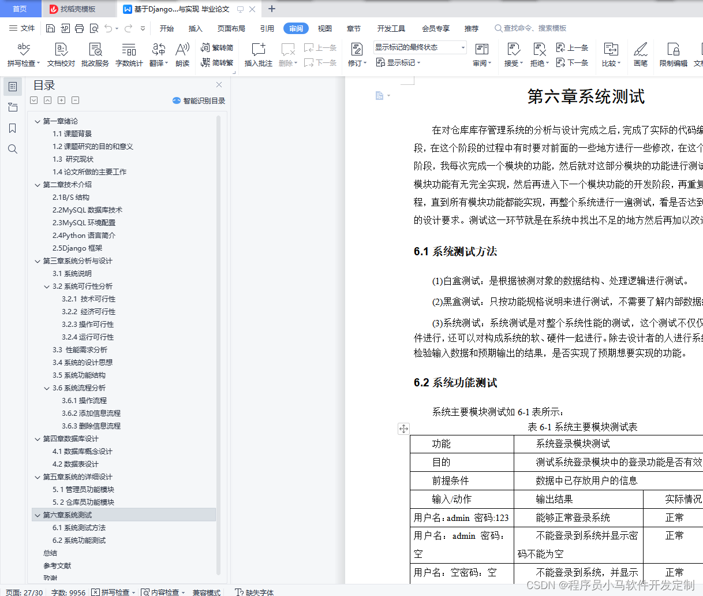The height and width of the screenshot is (596, 703).
Task: Open the 字数统计 word count tool
Action: click(x=129, y=55)
